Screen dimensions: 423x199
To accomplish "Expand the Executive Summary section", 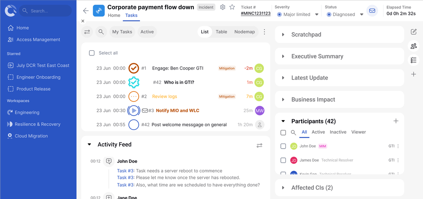I will (x=317, y=56).
